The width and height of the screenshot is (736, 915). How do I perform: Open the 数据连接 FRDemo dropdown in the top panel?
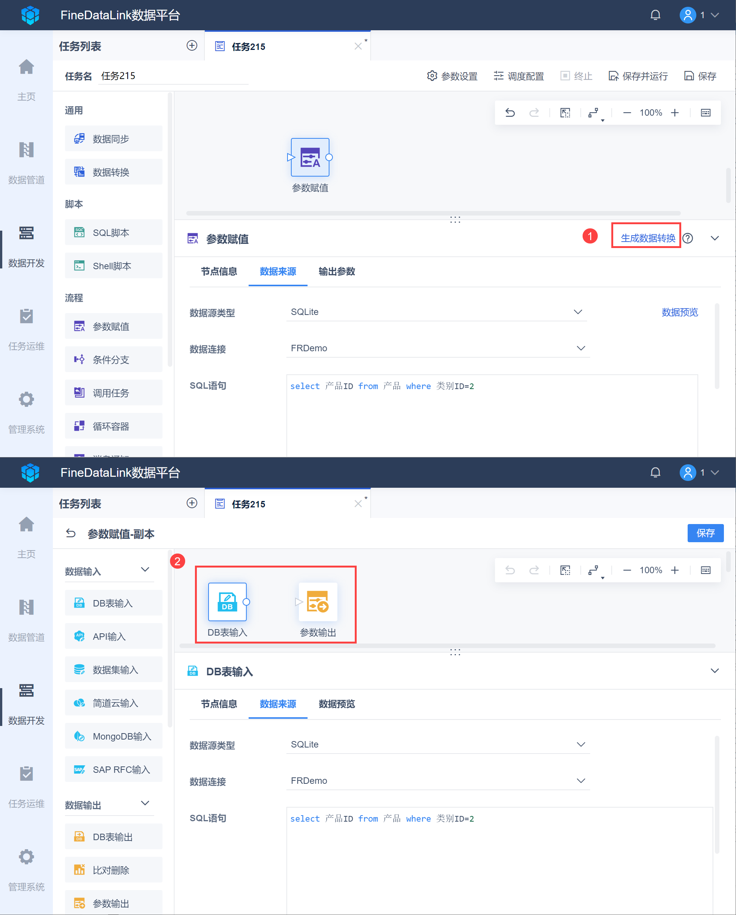(438, 348)
